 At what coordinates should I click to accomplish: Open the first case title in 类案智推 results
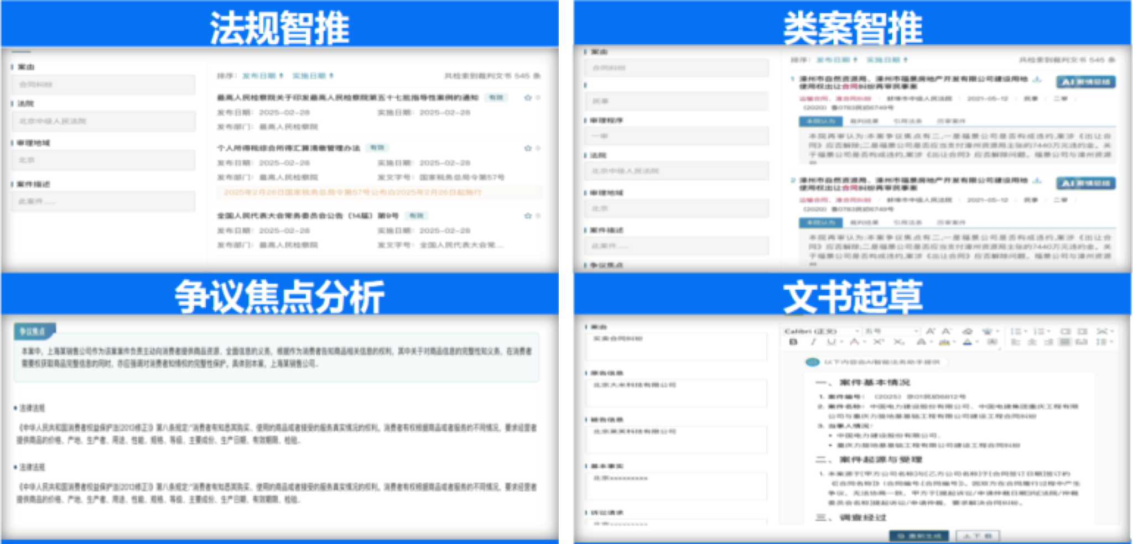tap(913, 83)
